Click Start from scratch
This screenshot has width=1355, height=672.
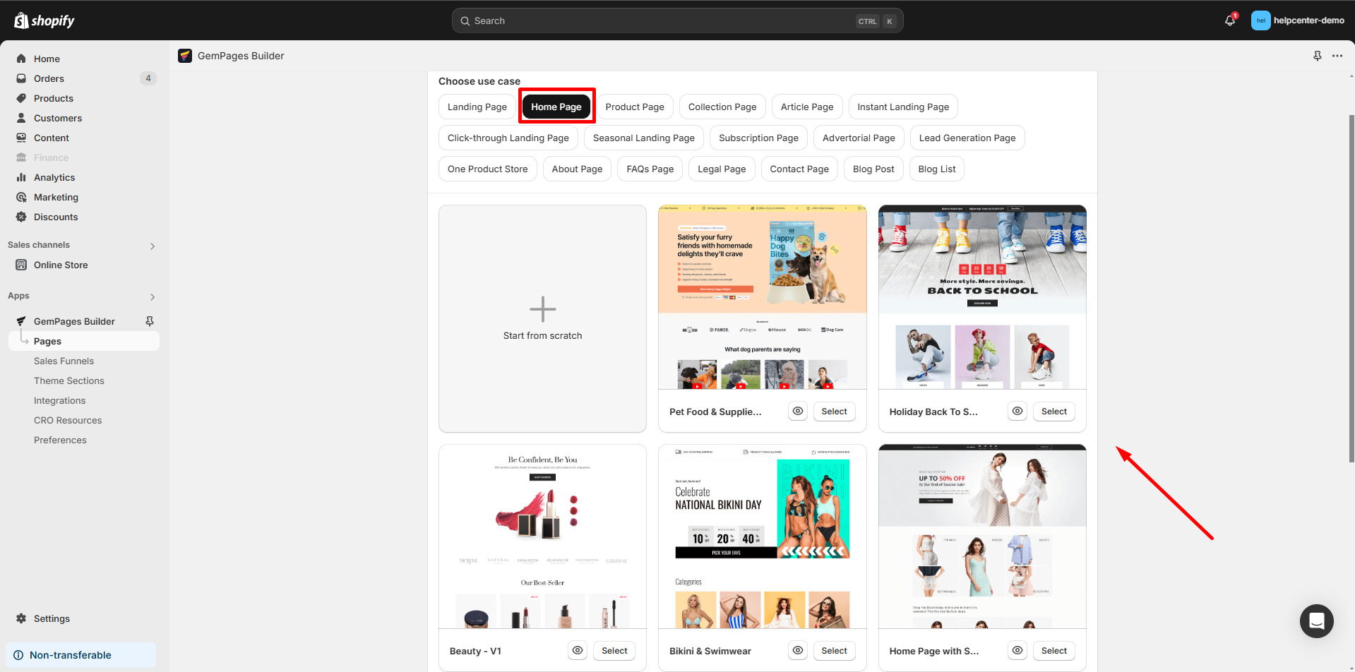[x=542, y=318]
